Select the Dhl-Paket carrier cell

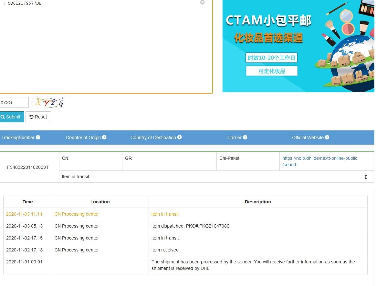[248, 161]
